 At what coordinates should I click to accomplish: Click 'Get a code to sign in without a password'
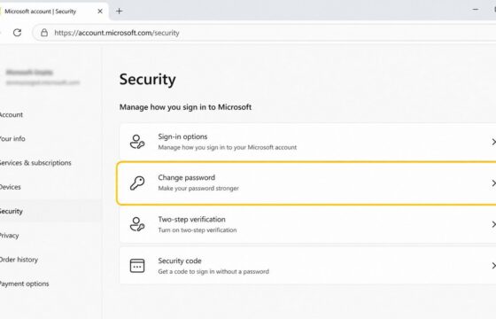click(213, 271)
